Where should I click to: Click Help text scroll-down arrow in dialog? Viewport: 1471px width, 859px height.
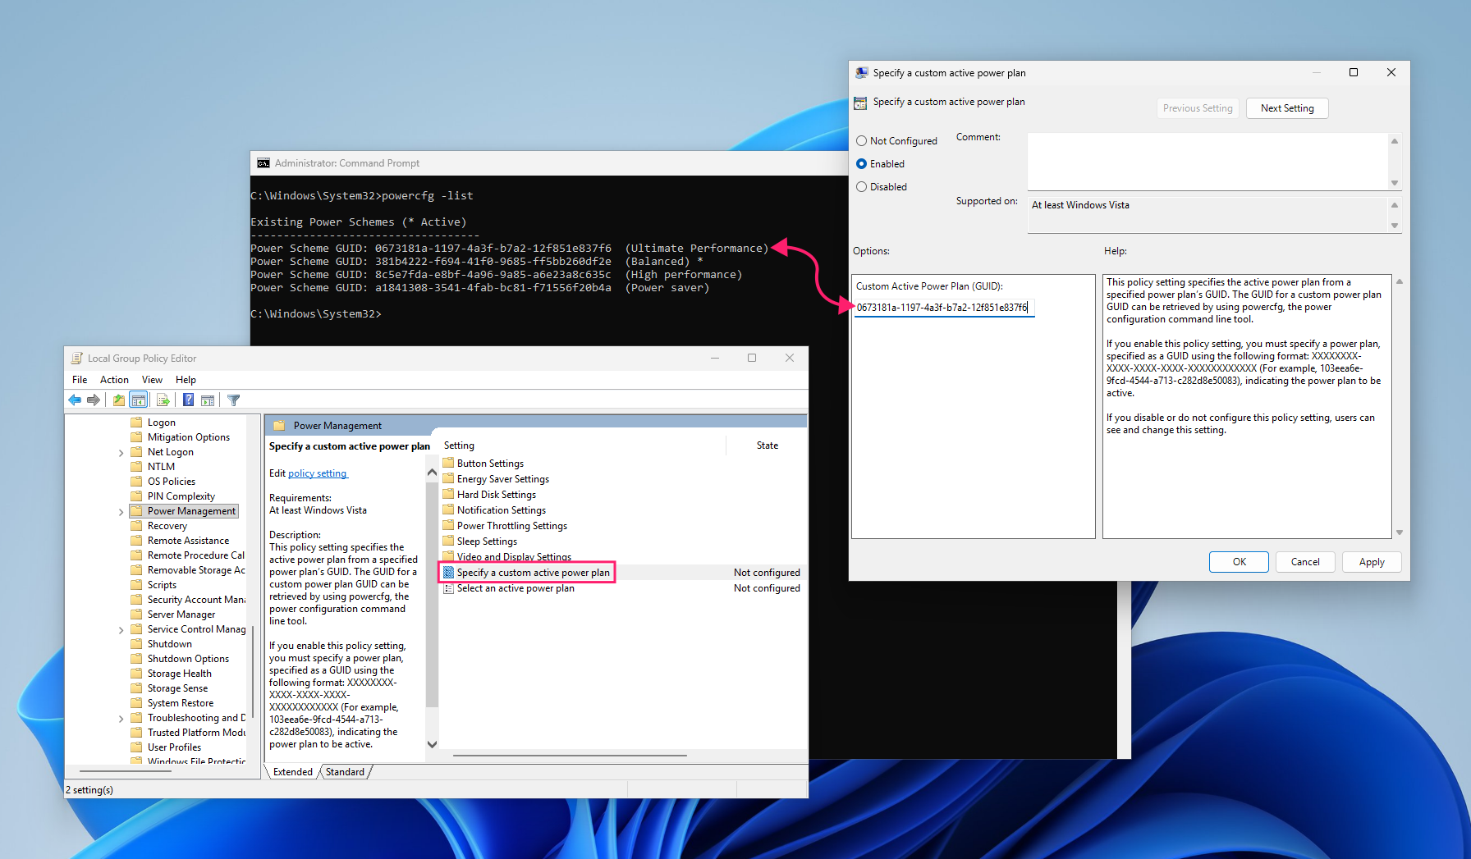[1400, 532]
